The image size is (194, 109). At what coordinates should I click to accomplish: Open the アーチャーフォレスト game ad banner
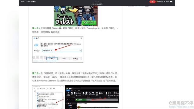[75, 16]
